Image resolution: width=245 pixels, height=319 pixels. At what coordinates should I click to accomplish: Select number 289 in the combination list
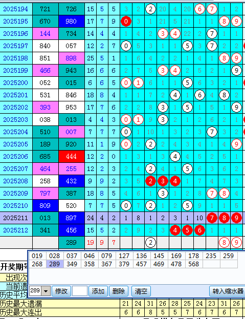[x=55, y=264]
